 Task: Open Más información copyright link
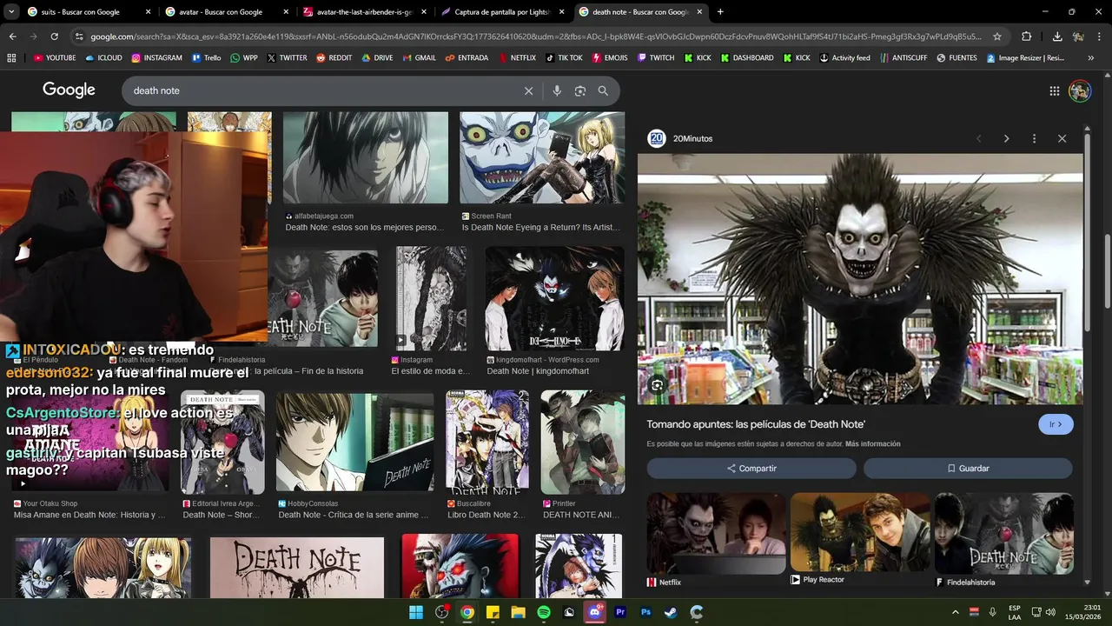872,444
